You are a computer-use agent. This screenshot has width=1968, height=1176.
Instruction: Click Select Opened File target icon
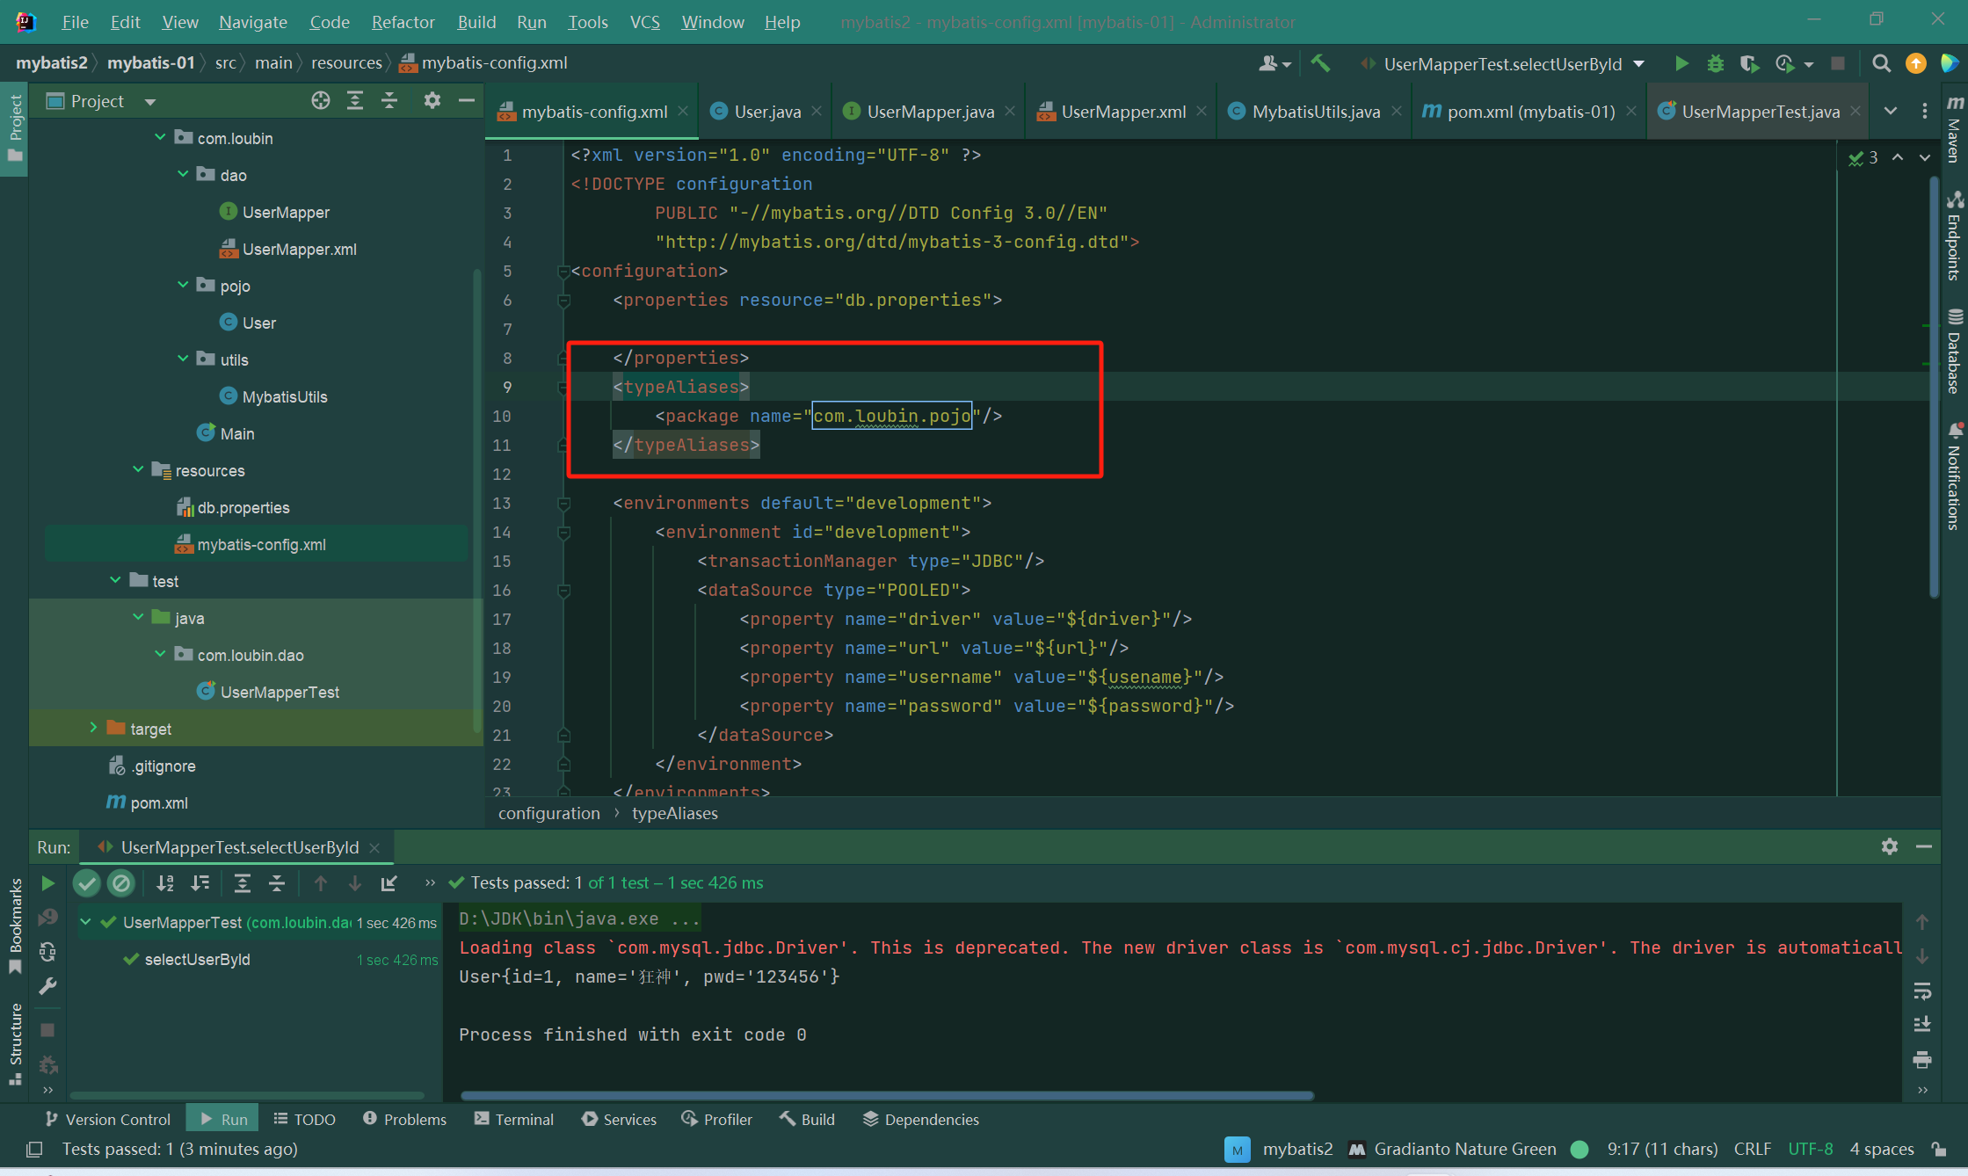[x=321, y=101]
